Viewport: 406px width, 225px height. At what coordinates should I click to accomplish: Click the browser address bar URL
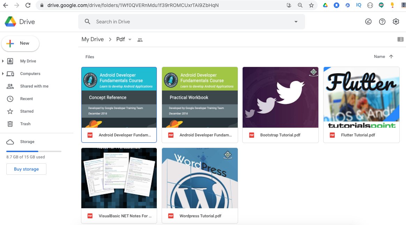(133, 5)
